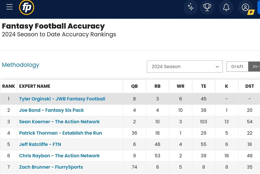Expand the 2024 Season dropdown
The height and width of the screenshot is (174, 260).
click(185, 67)
